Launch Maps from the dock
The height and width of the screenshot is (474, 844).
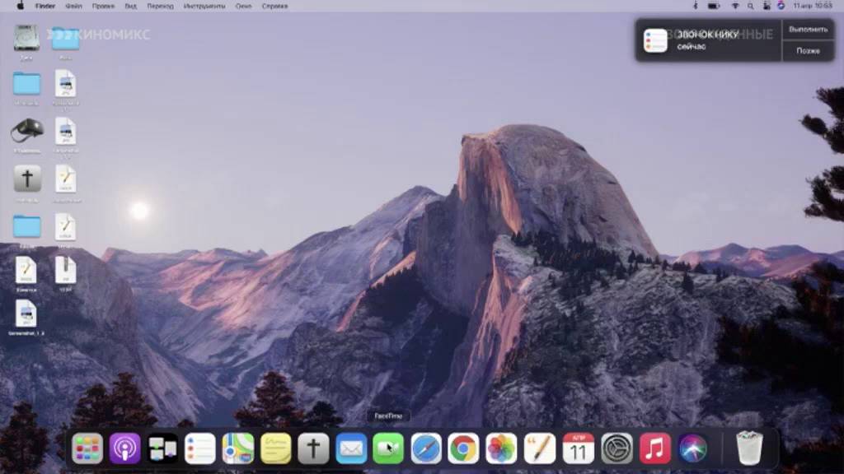coord(238,448)
